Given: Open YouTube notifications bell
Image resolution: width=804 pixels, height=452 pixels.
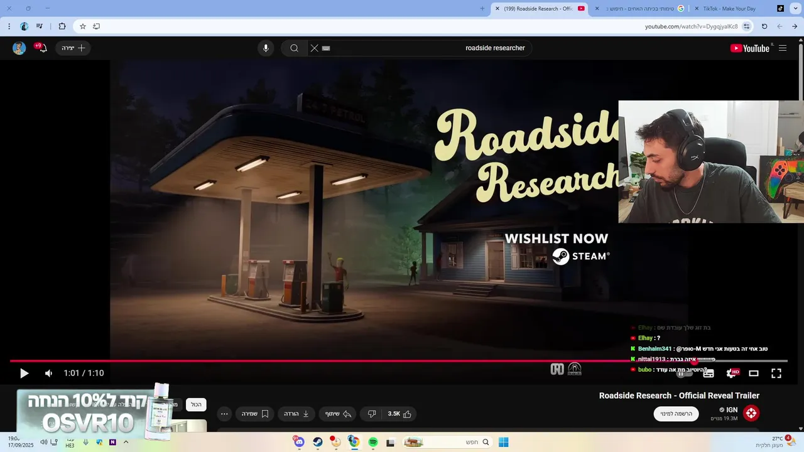Looking at the screenshot, I should click(41, 48).
